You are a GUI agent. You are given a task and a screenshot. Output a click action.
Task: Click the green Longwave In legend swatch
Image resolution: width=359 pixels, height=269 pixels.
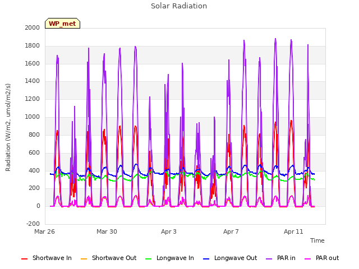point(148,259)
